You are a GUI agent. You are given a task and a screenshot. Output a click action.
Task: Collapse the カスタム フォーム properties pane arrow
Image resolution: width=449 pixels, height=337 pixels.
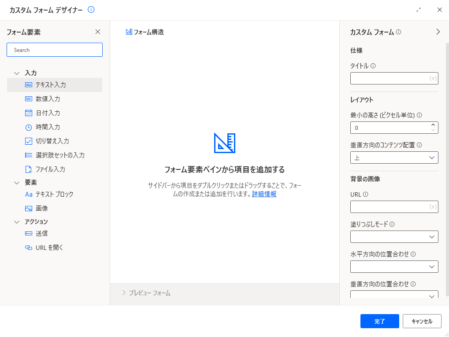pyautogui.click(x=438, y=32)
